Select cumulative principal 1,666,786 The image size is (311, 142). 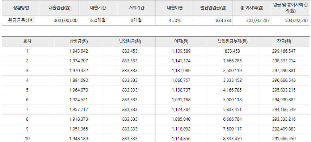tap(232, 61)
